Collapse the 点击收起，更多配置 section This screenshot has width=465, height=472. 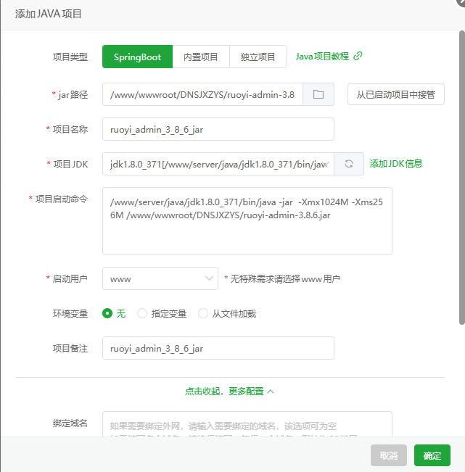tap(229, 392)
